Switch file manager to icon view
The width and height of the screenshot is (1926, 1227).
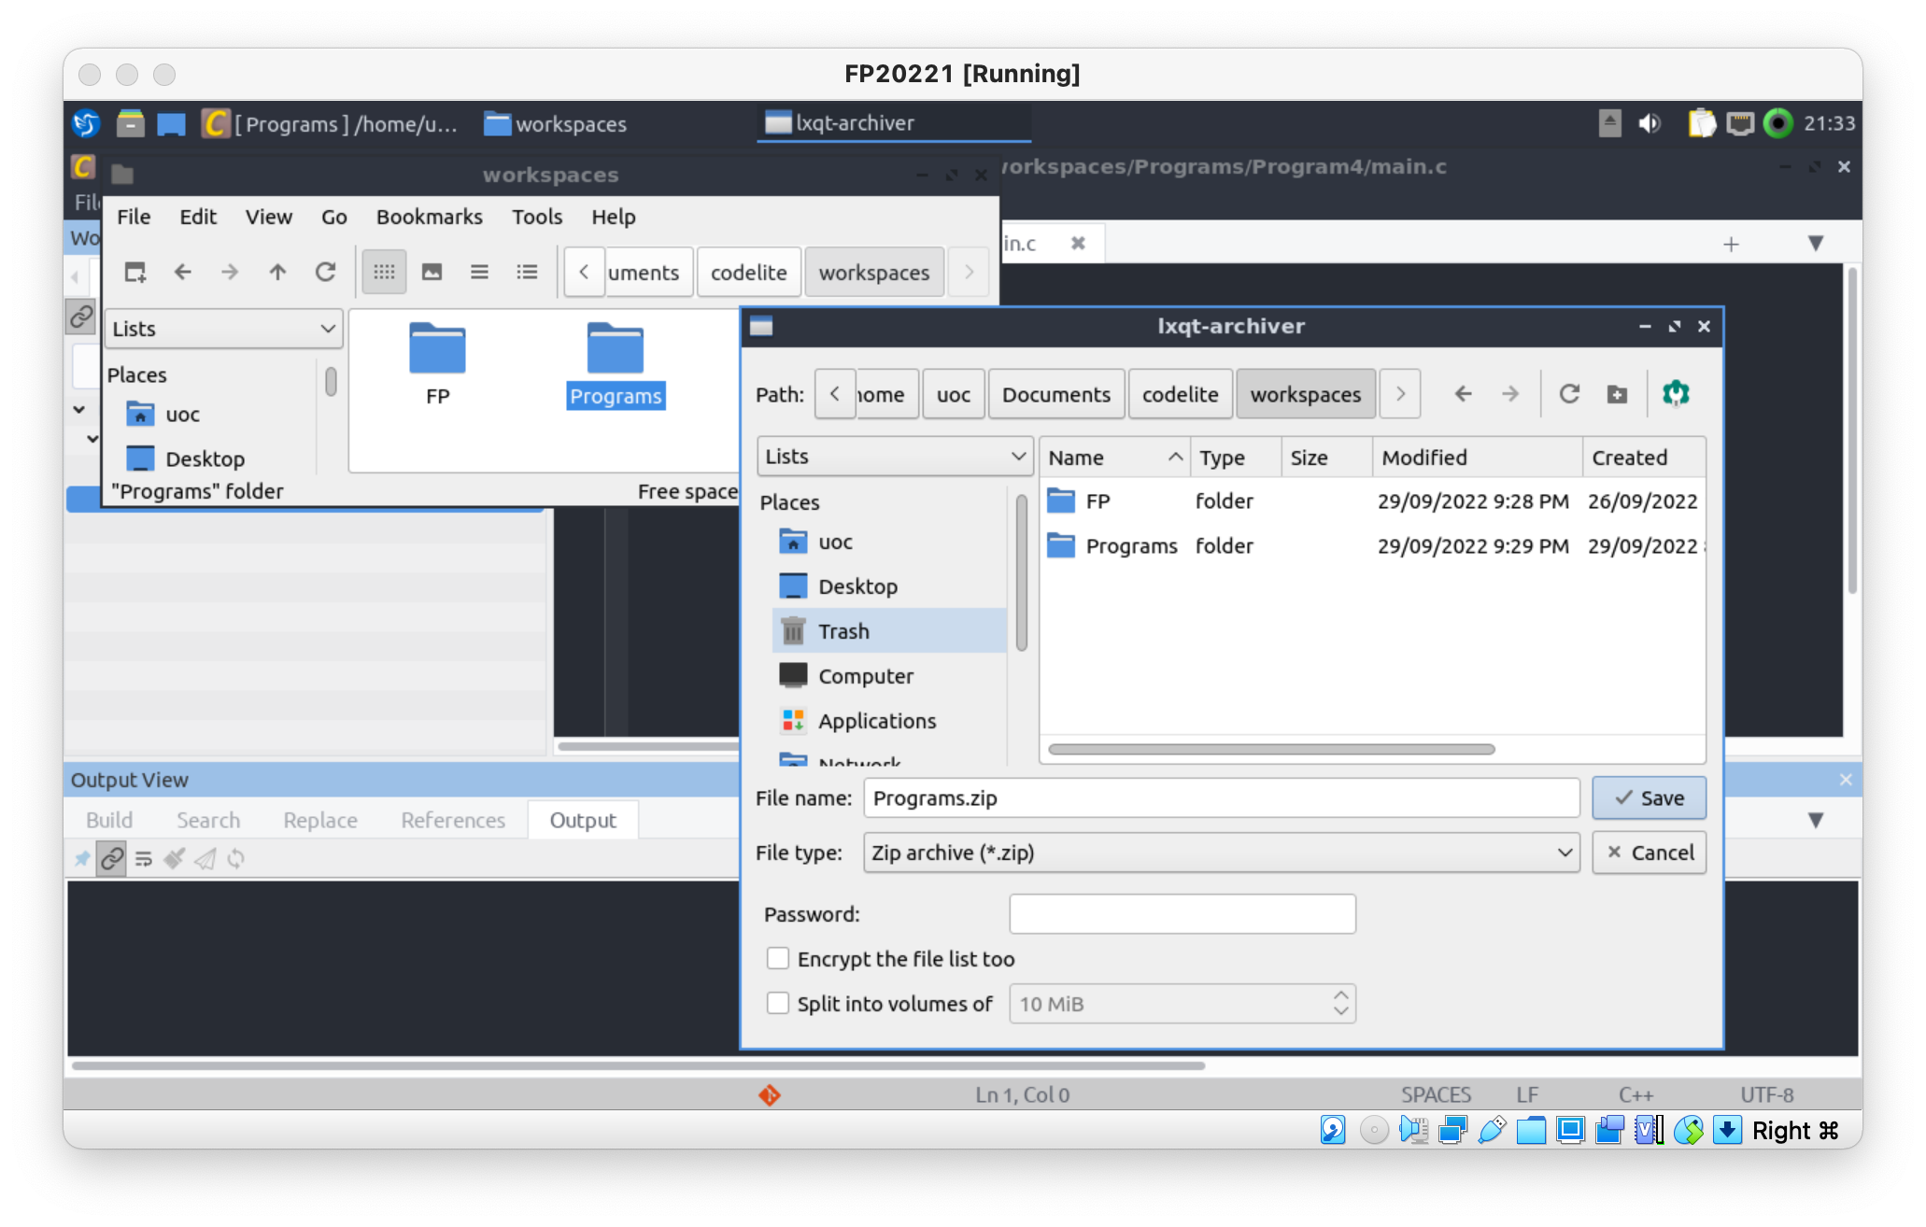(x=384, y=272)
